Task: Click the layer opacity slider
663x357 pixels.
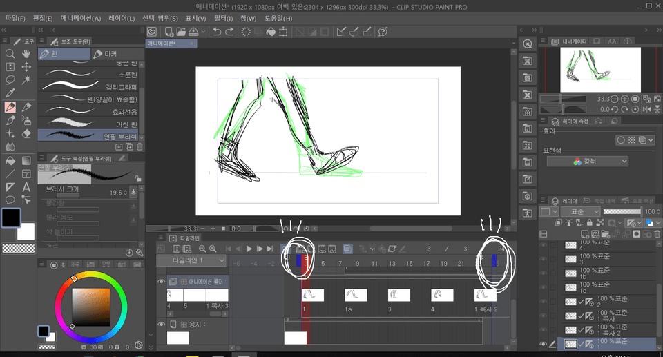Action: 622,211
